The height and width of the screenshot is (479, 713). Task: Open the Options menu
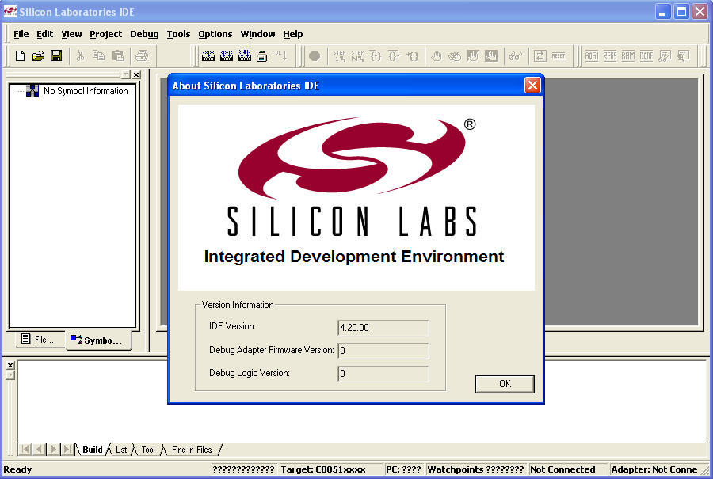coord(215,34)
